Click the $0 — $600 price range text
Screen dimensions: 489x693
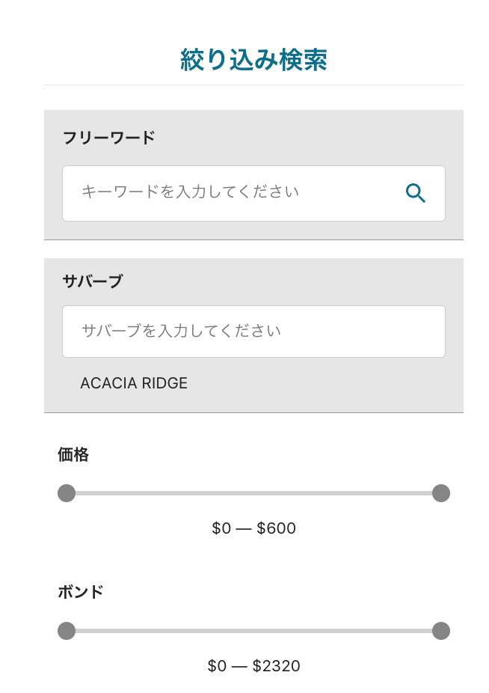coord(253,528)
